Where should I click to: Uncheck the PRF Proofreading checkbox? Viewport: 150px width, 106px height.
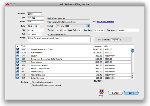click(x=18, y=72)
